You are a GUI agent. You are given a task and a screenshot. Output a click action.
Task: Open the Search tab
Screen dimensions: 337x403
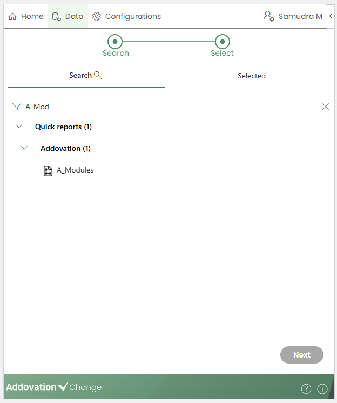tap(85, 76)
